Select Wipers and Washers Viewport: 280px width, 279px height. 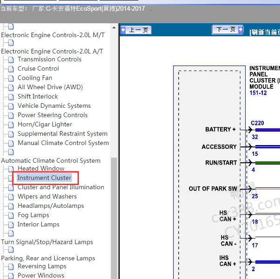(47, 196)
